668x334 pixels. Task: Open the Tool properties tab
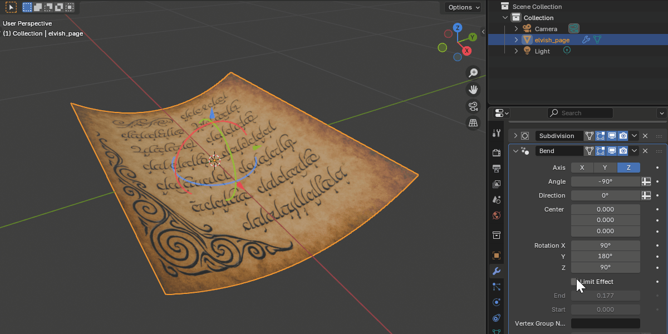(496, 134)
